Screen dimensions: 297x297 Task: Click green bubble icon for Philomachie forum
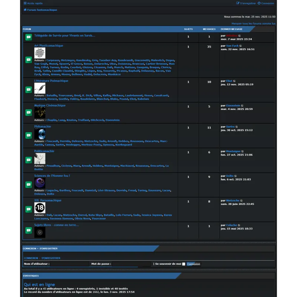pos(28,135)
